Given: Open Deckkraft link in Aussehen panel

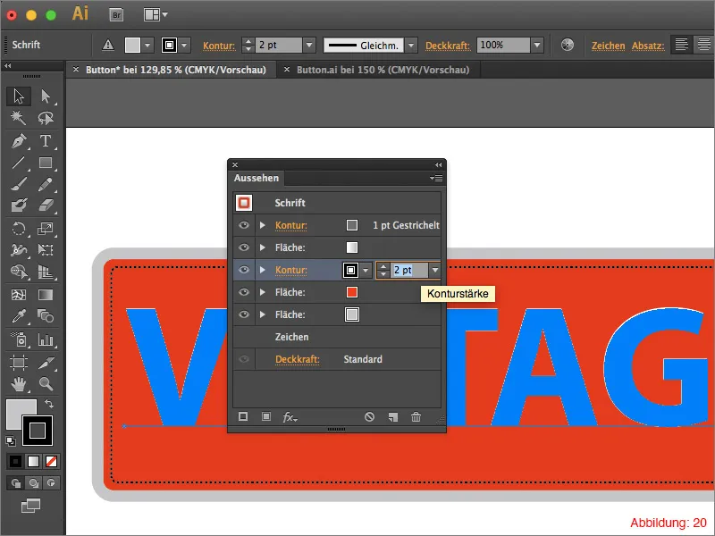Looking at the screenshot, I should tap(298, 359).
